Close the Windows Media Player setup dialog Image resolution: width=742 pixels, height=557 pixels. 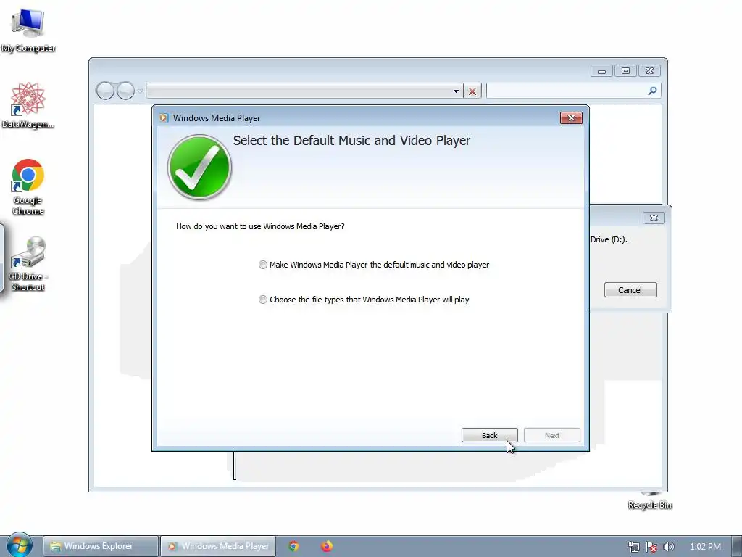pos(571,118)
